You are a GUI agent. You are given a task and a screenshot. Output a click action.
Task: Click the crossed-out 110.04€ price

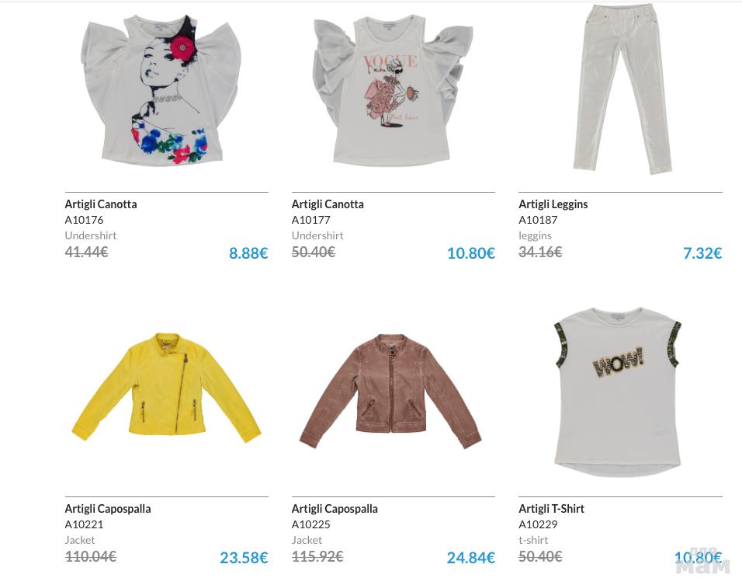point(90,556)
